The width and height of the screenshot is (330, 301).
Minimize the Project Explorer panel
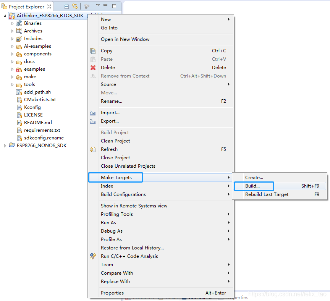105,5
